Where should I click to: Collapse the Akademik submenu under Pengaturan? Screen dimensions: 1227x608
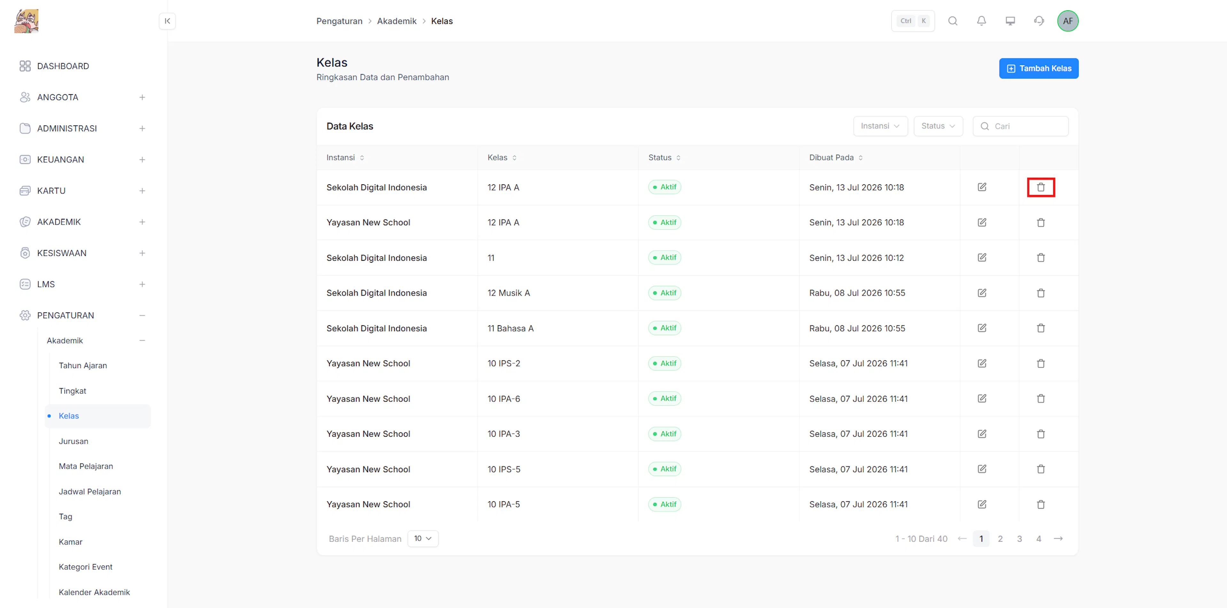(142, 341)
